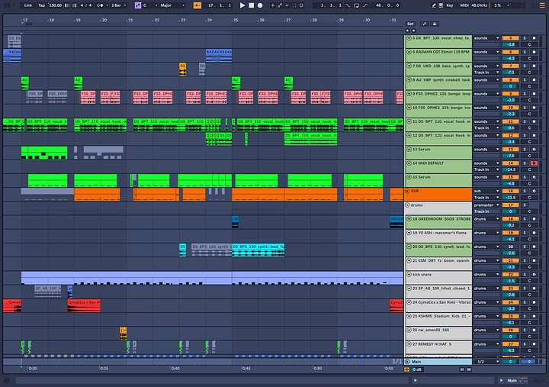Toggle the Punch-In switch
549x387 pixels.
(348, 5)
